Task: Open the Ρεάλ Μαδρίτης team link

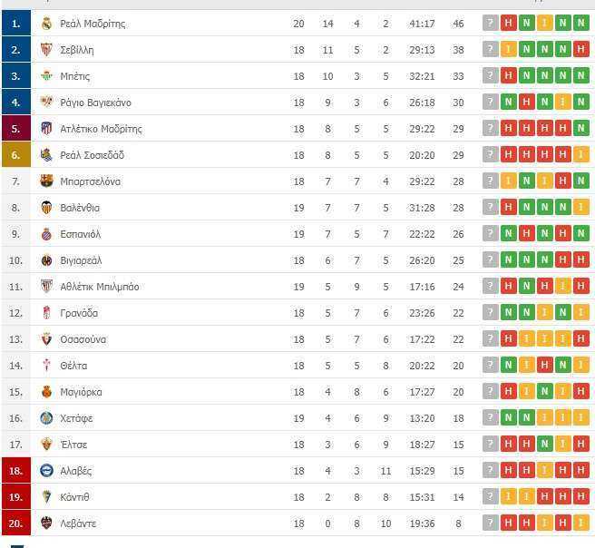Action: click(93, 24)
